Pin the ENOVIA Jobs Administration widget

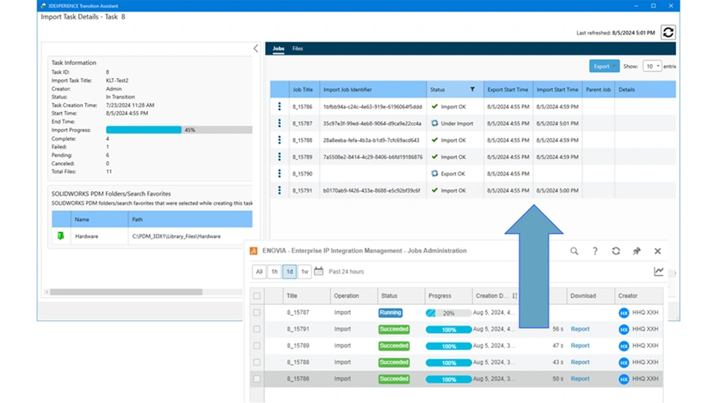636,251
